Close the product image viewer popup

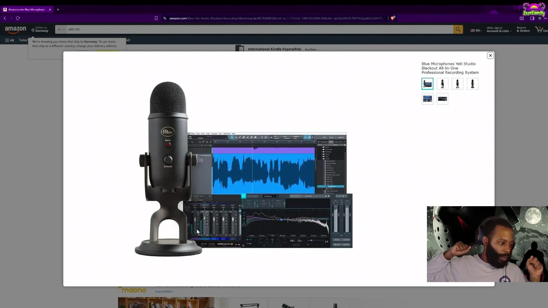pyautogui.click(x=490, y=56)
